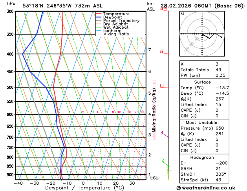Click the '600' pressure level label
Screen dimensions: 247x191
point(11,114)
